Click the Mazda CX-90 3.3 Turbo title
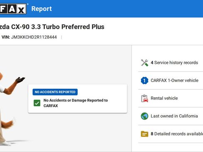The height and width of the screenshot is (152, 203). coord(52,27)
